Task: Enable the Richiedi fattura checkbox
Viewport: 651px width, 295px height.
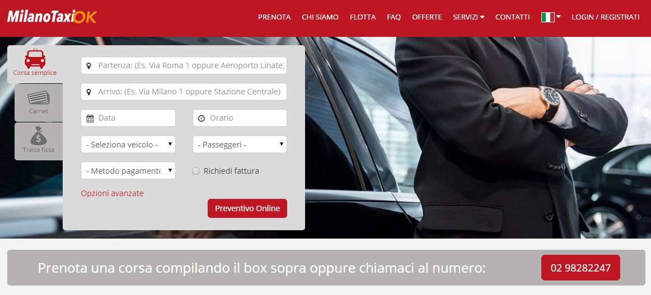Action: 196,171
